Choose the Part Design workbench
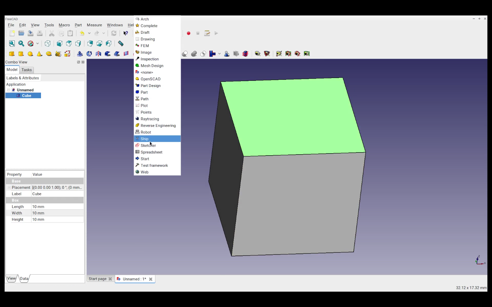The height and width of the screenshot is (307, 492). point(157,86)
